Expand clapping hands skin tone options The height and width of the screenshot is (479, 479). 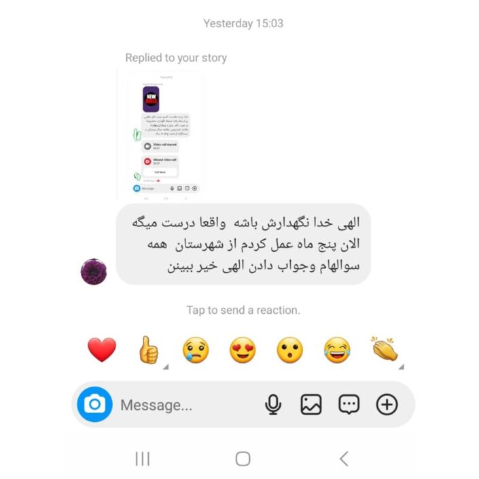tap(402, 367)
